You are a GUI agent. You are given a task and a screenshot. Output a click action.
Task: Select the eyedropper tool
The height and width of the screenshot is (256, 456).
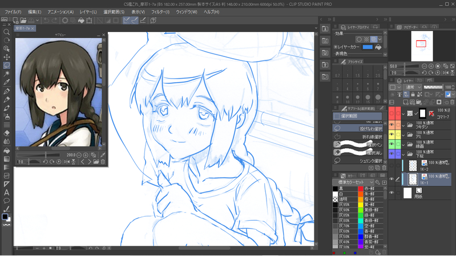point(6,82)
